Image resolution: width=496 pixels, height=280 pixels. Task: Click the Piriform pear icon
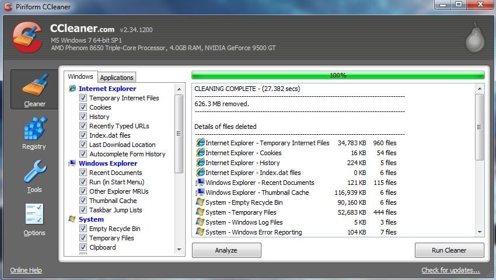coord(474,38)
